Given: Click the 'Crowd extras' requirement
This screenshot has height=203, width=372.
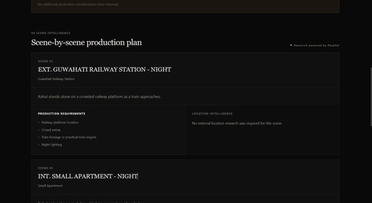Looking at the screenshot, I should [51, 130].
